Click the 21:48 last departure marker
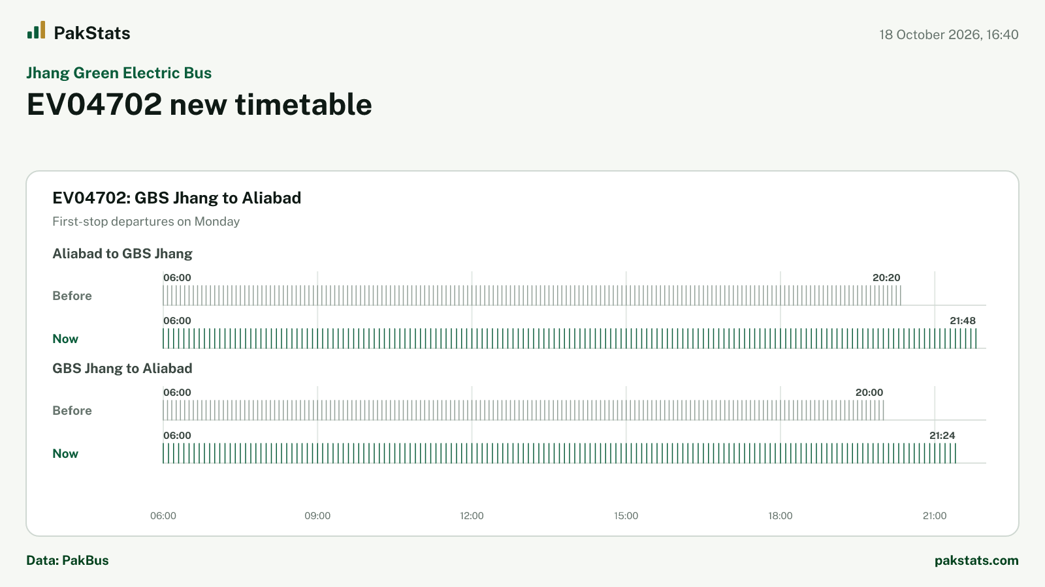The image size is (1045, 587). pyautogui.click(x=963, y=321)
